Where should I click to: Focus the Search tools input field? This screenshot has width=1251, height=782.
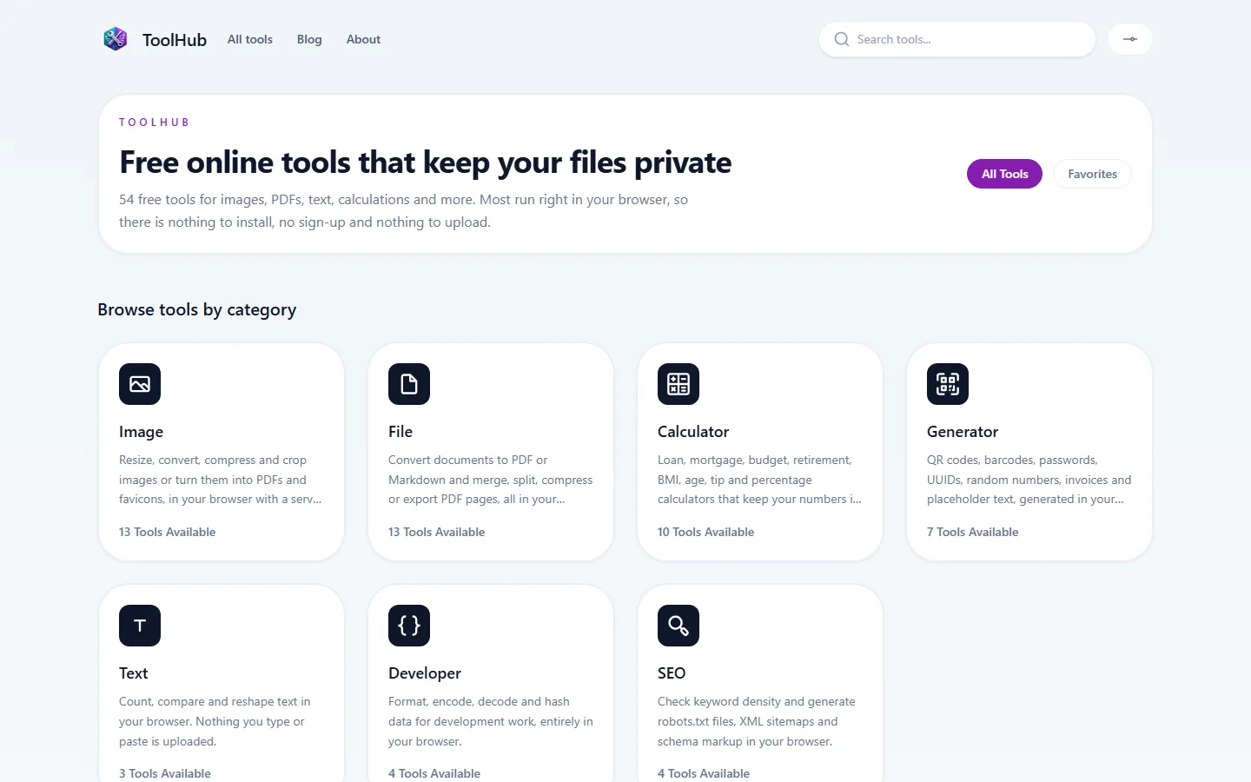956,39
